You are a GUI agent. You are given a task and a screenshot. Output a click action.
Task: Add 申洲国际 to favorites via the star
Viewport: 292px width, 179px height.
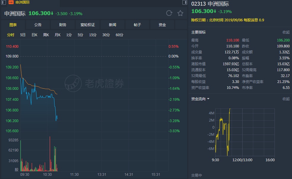[x=180, y=13]
